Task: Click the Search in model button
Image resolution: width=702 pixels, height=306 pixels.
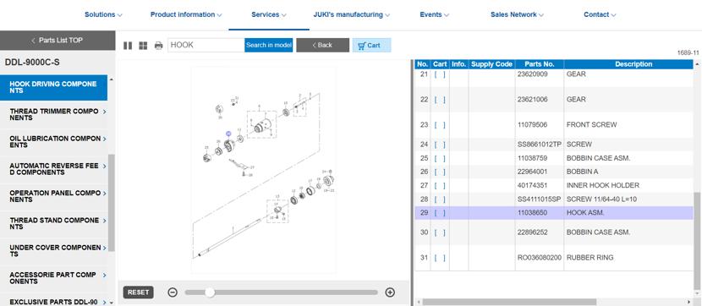Action: pos(269,45)
